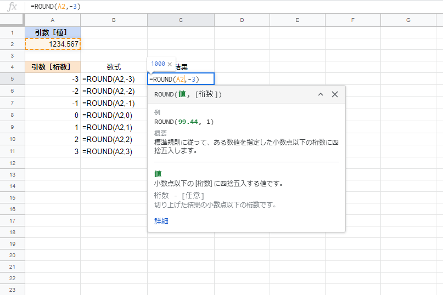The height and width of the screenshot is (295, 443).
Task: Select cell with value -2
Action: click(53, 91)
